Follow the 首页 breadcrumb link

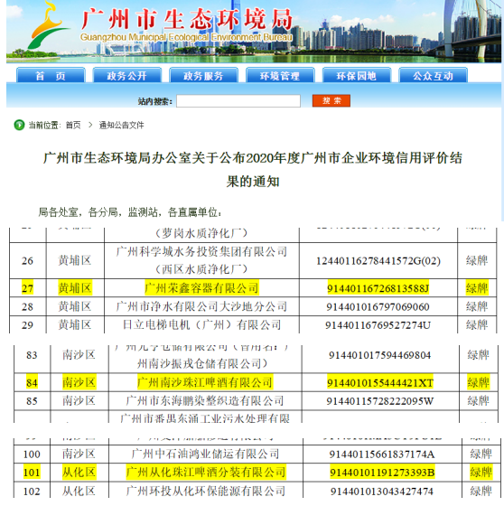73,125
